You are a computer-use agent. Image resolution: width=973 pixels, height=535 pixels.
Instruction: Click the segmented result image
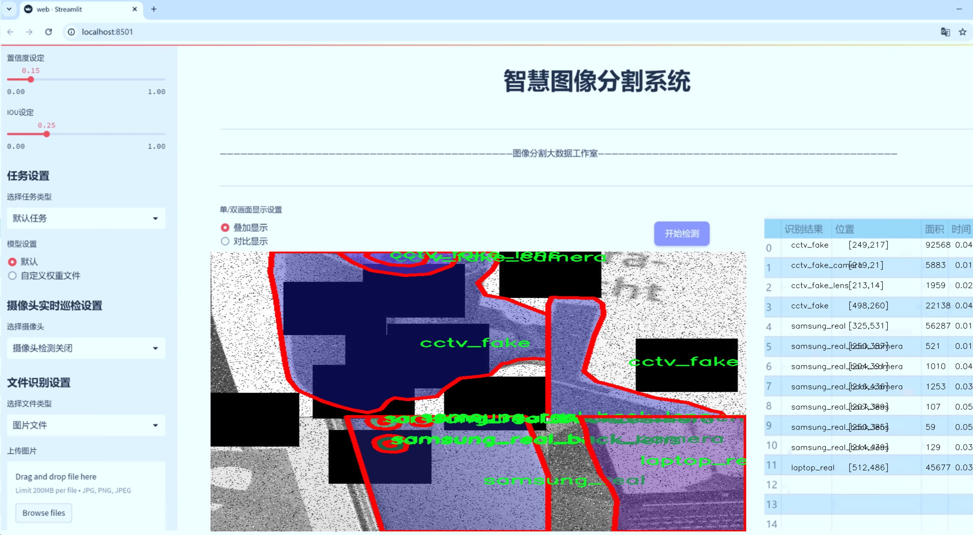(x=478, y=391)
